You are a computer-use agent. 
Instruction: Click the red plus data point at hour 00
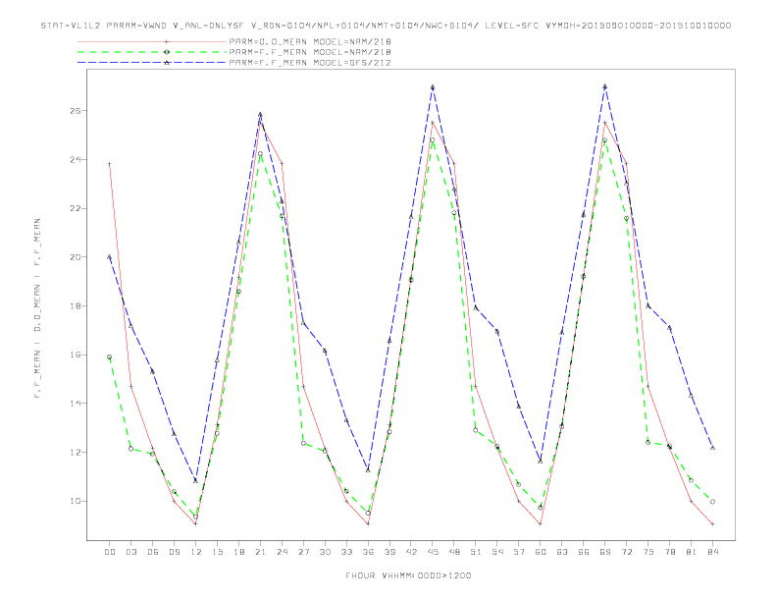point(110,164)
